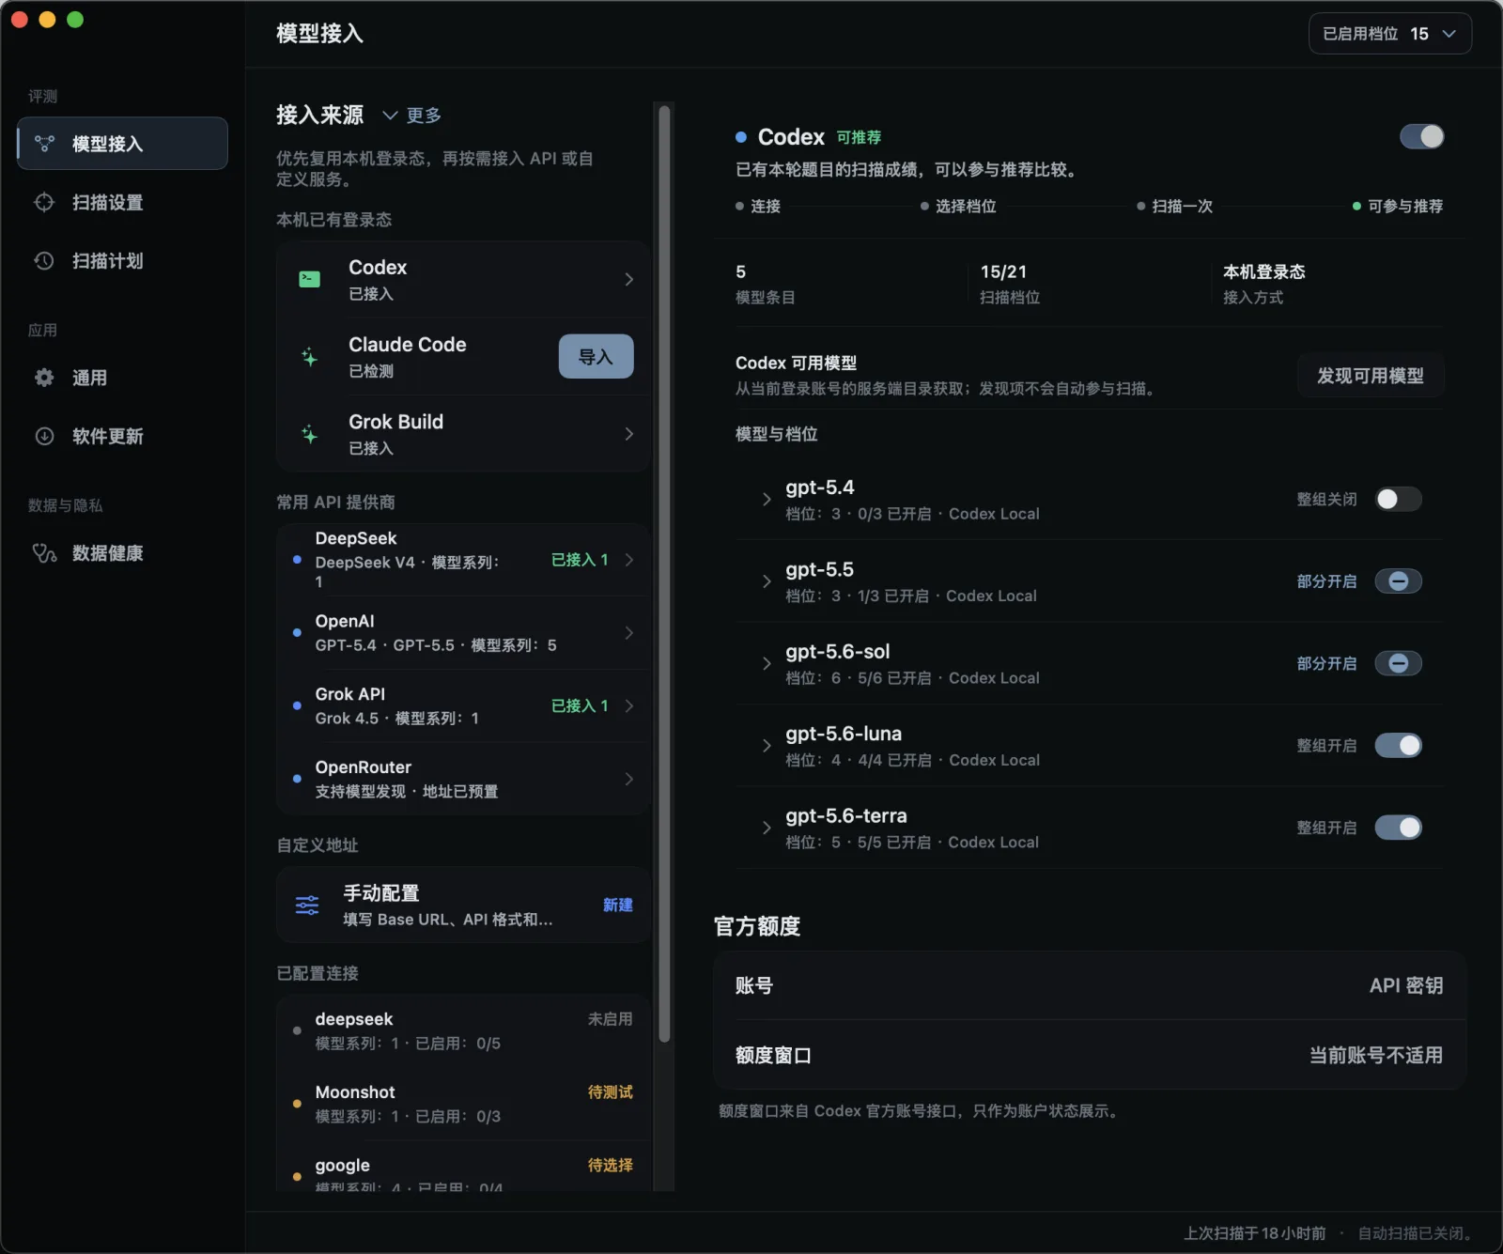Click 已接入 1 badge on DeepSeek
Viewport: 1503px width, 1254px height.
click(580, 559)
